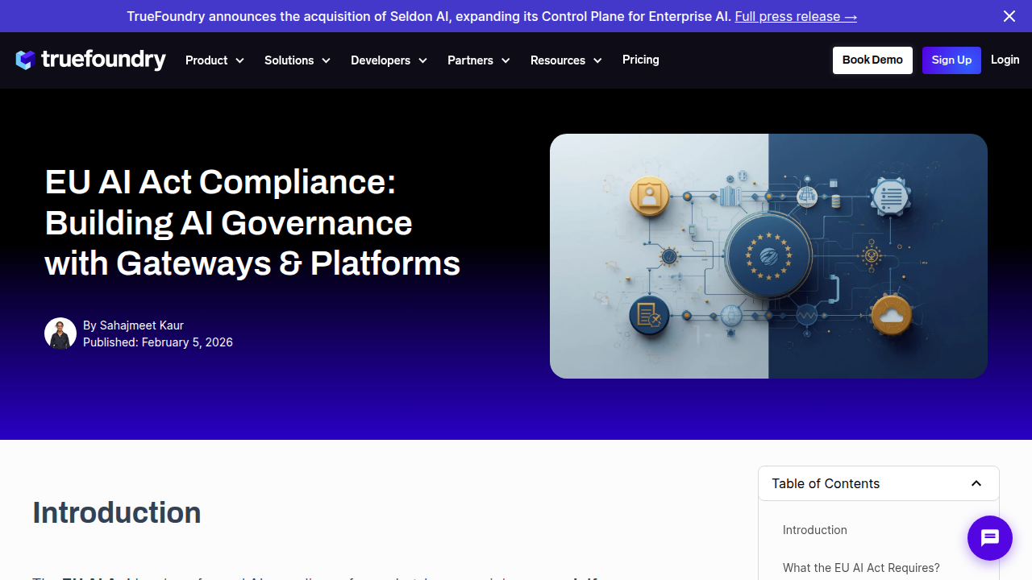Expand the Partners menu
The width and height of the screenshot is (1032, 580).
click(x=479, y=60)
